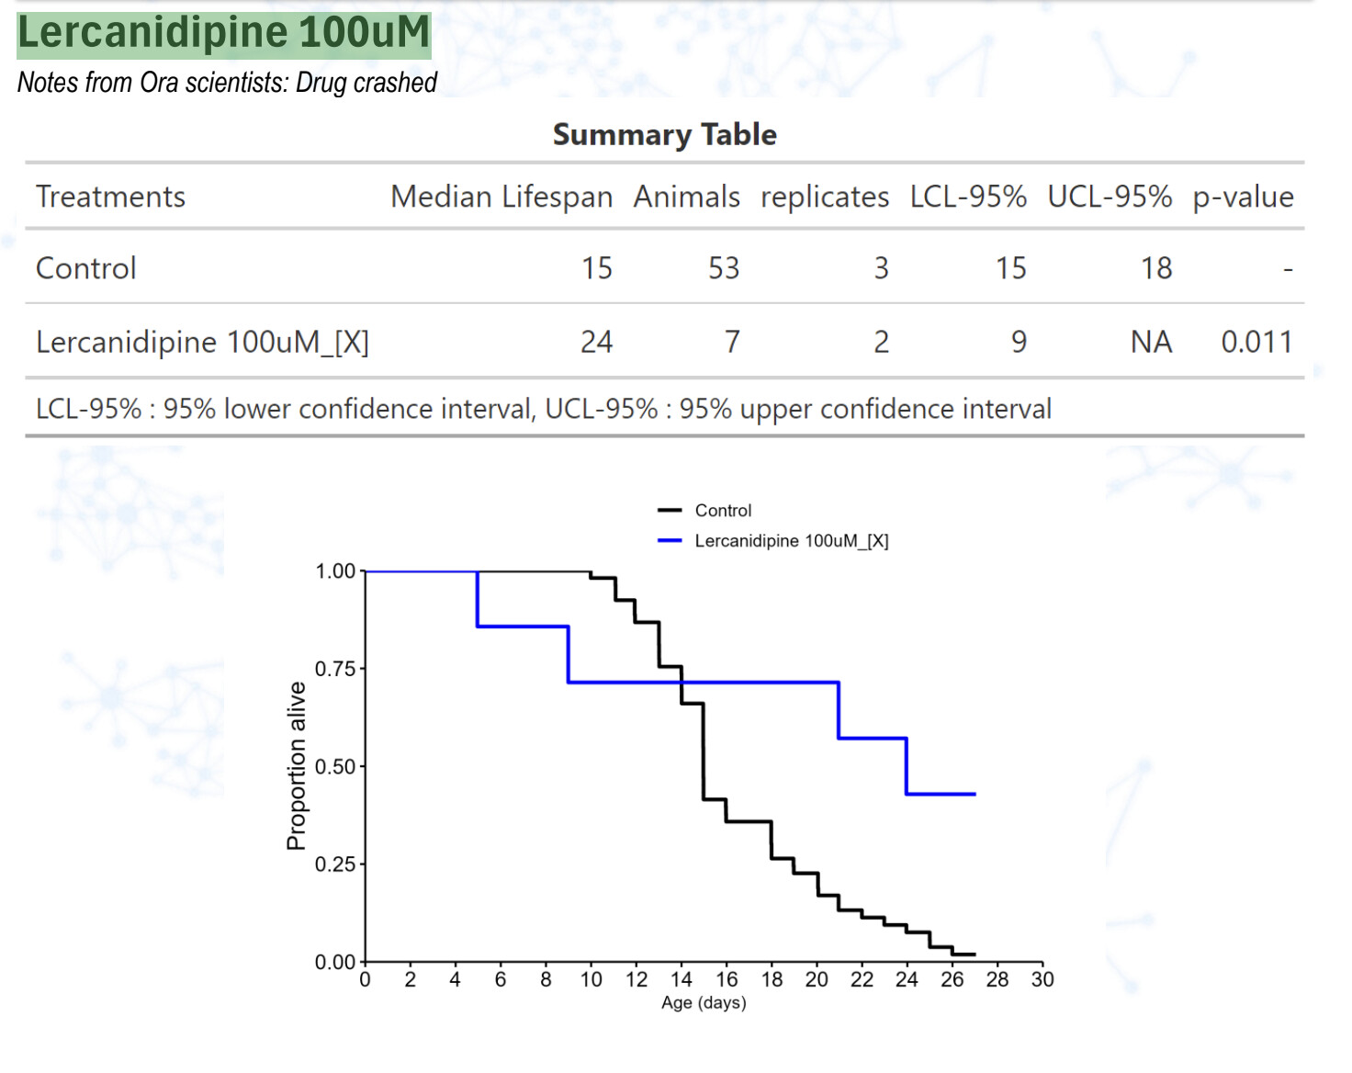The height and width of the screenshot is (1073, 1352).
Task: Select the UCL-95% column header
Action: [1109, 197]
